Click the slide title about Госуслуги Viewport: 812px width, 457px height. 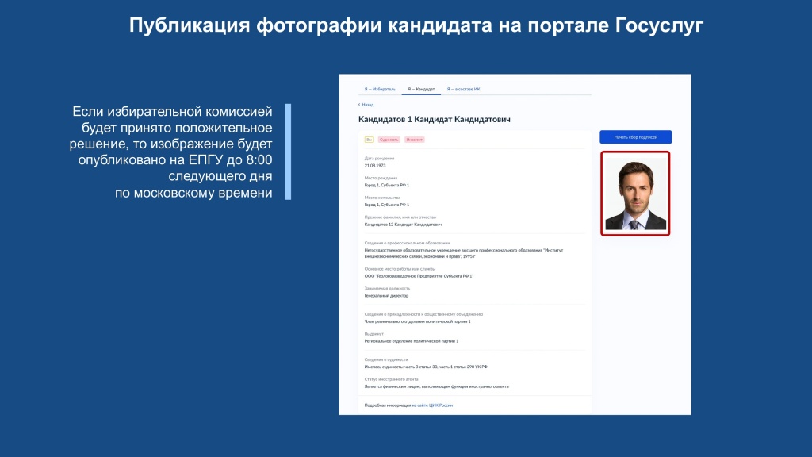point(417,25)
